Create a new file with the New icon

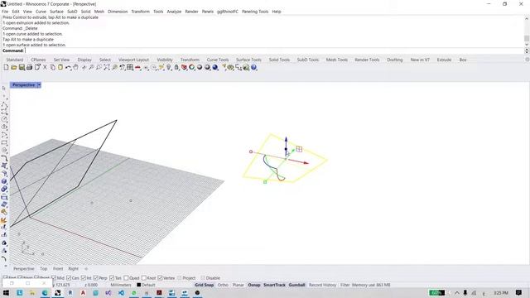coord(6,68)
